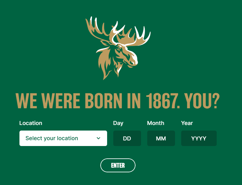
Task: Submit the form with the ENTER button
Action: point(118,165)
